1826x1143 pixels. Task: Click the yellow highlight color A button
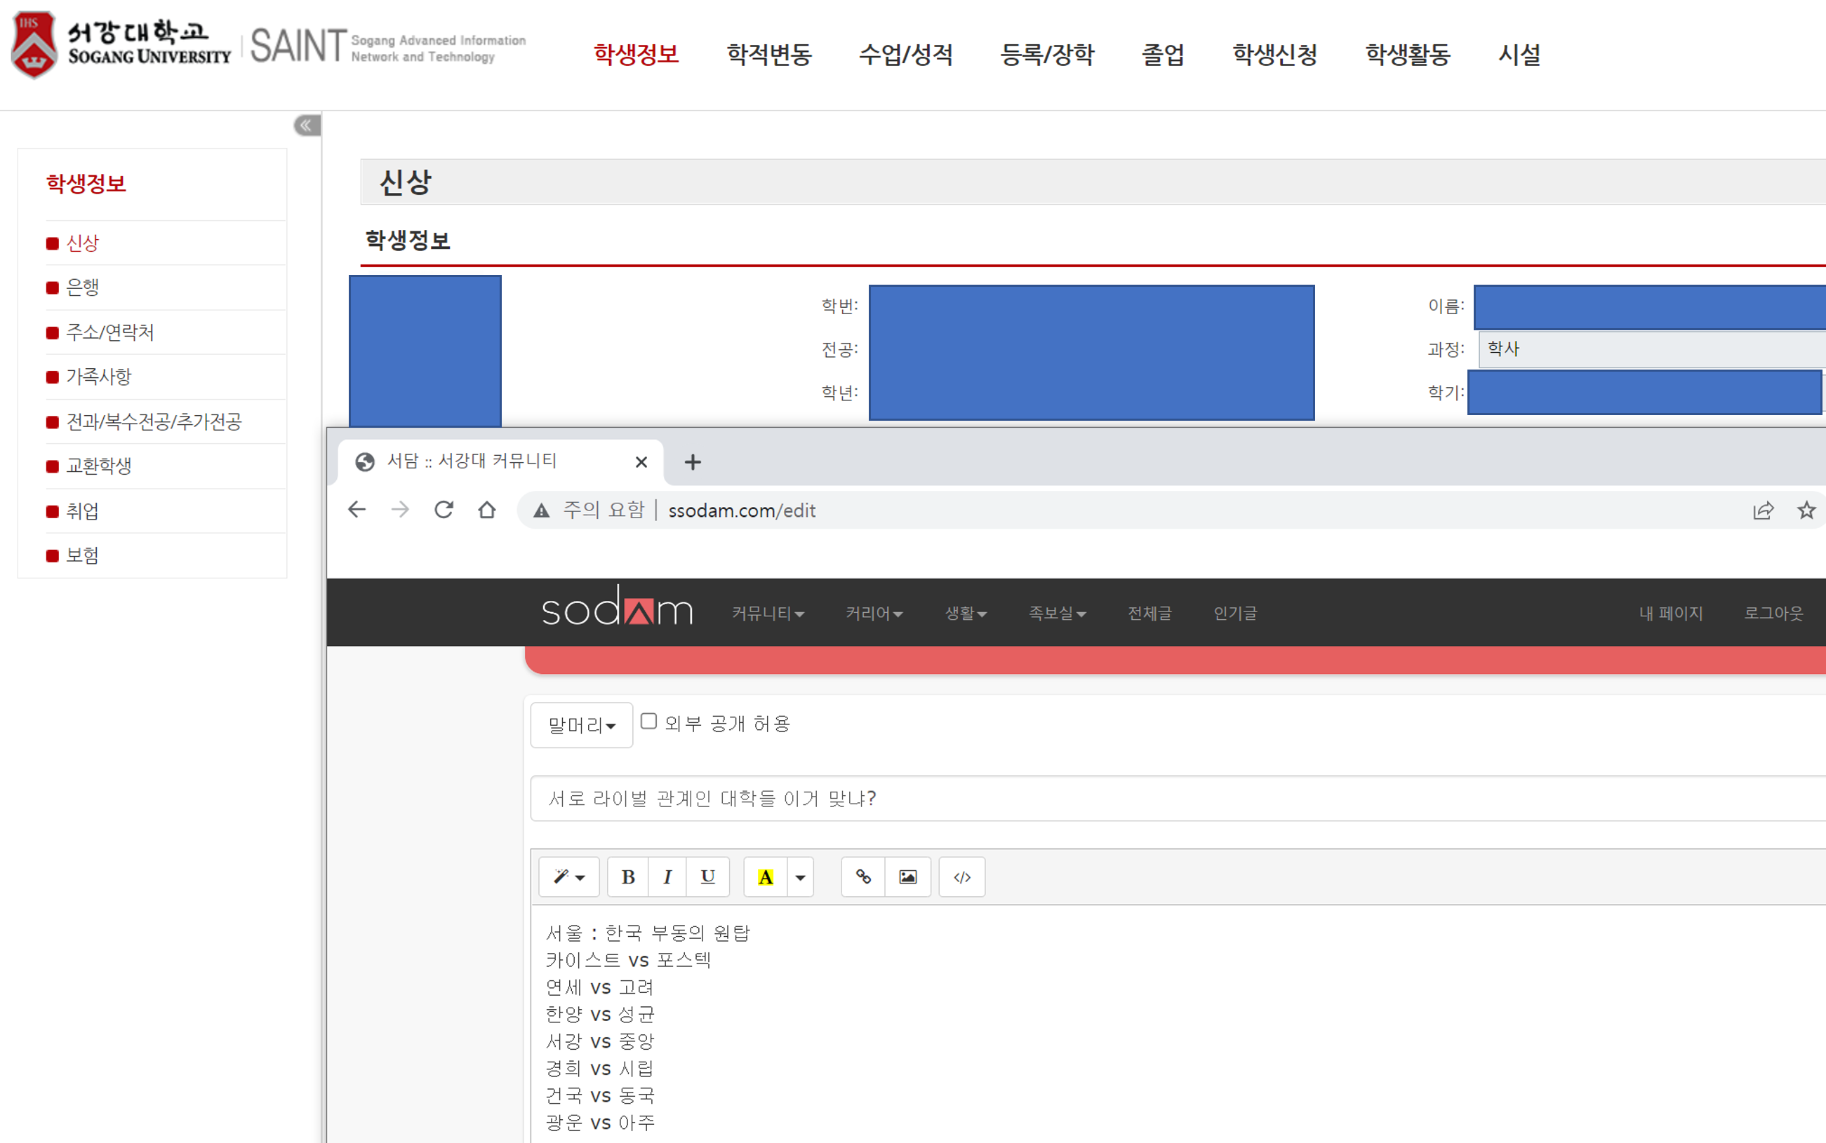(x=766, y=877)
